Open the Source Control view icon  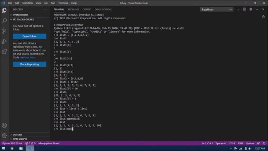(x=4, y=31)
